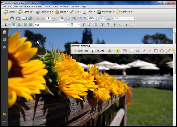Expand the Text Edits dropdown arrow
177x127 pixels.
coord(105,51)
